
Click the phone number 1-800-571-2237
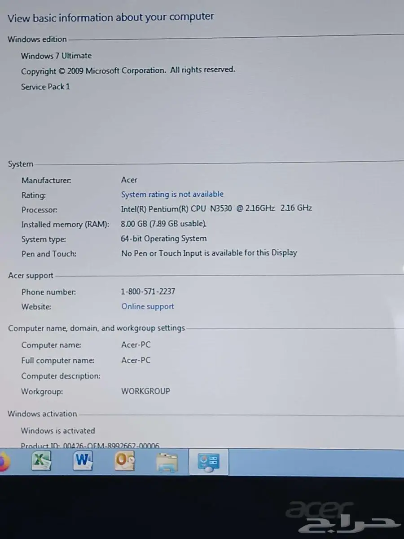click(148, 292)
